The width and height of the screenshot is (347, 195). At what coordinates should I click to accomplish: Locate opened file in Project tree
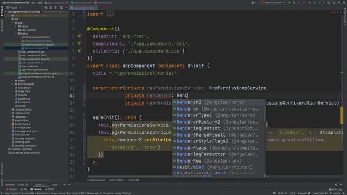tap(46, 8)
